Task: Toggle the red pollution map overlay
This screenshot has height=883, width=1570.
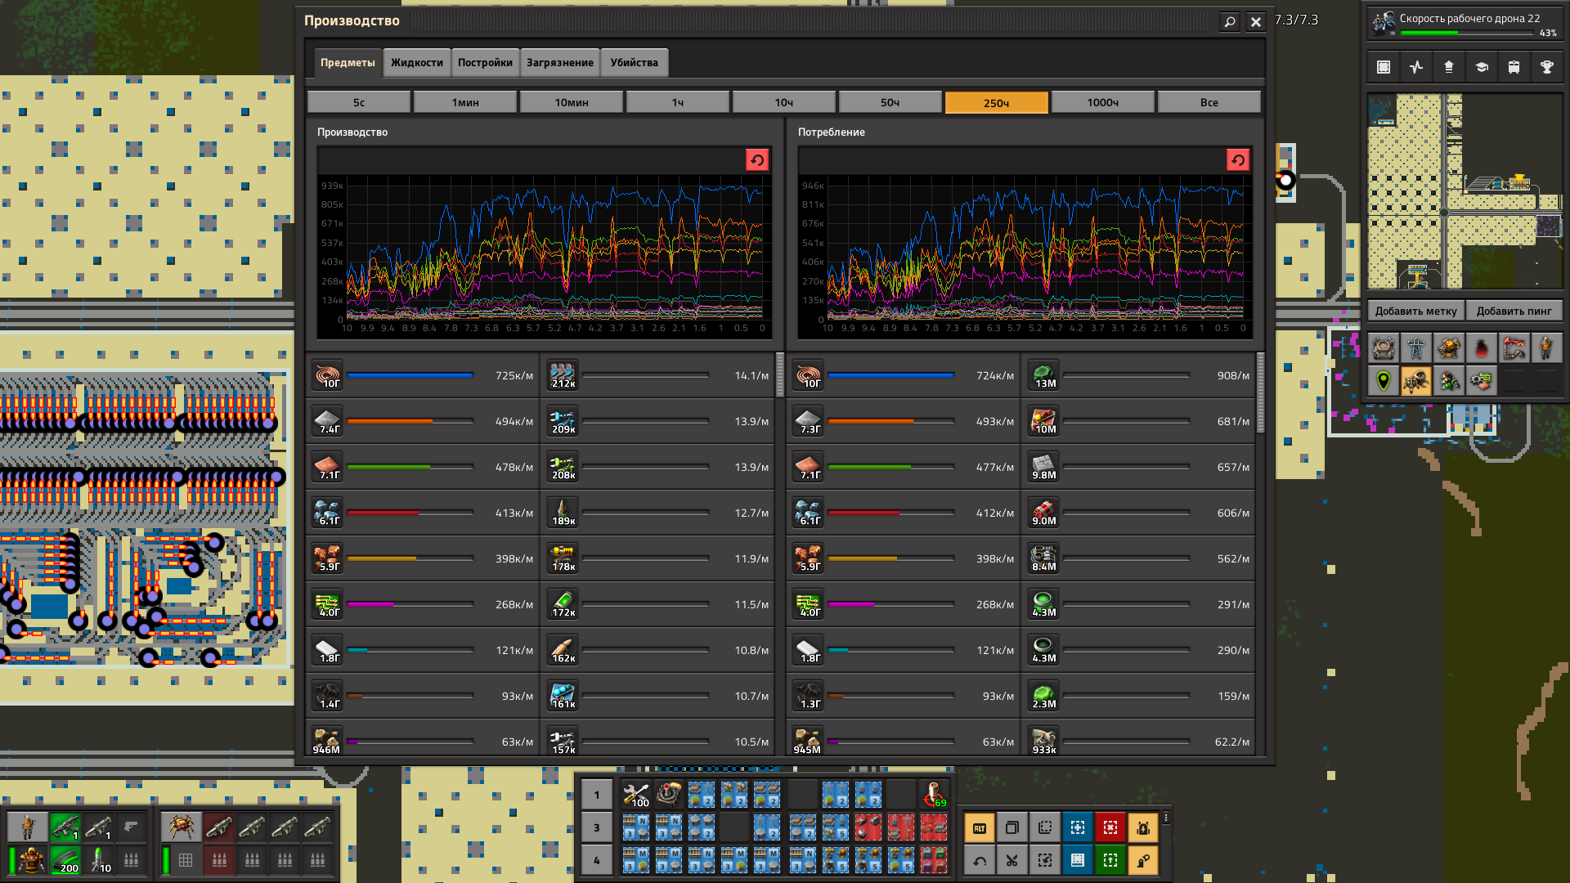Action: [x=1482, y=348]
